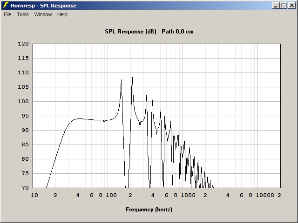Click the 90 dB y-axis label
298x223 pixels.
25,130
